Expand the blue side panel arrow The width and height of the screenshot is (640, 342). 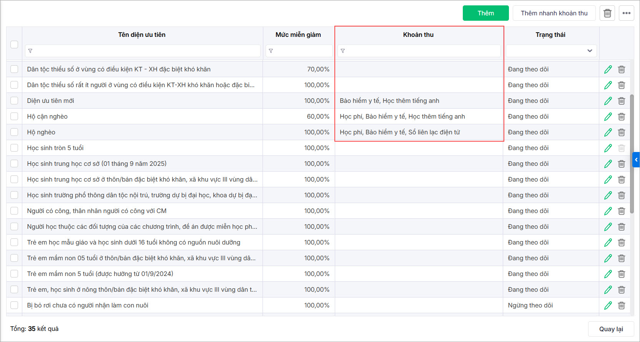636,160
